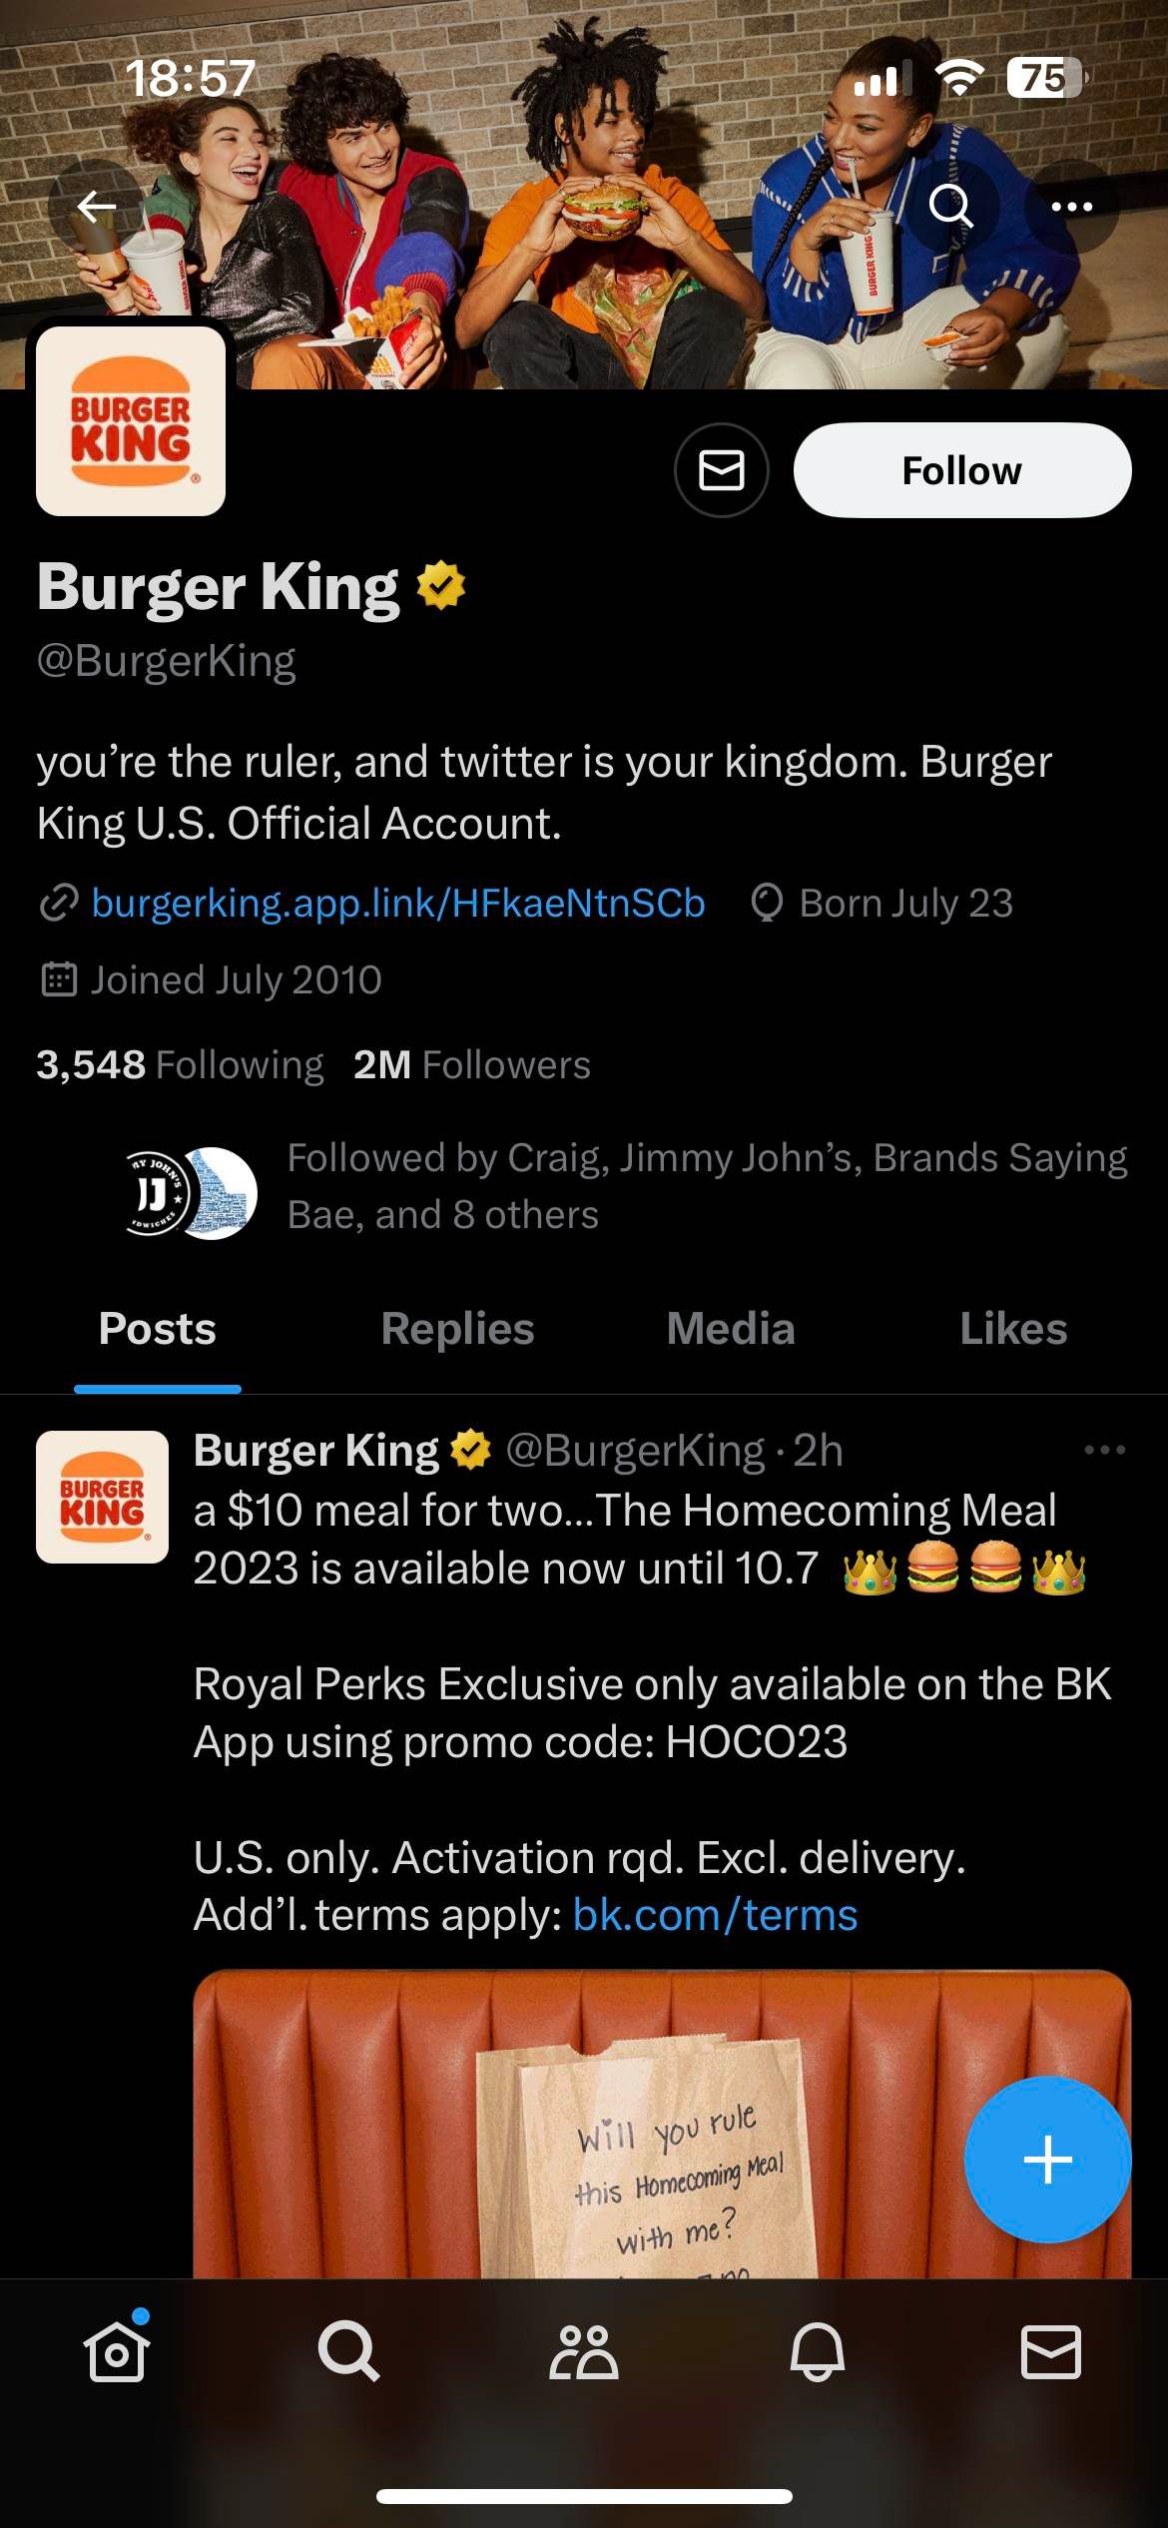Image resolution: width=1168 pixels, height=2528 pixels.
Task: Tap the back arrow icon
Action: pyautogui.click(x=97, y=207)
